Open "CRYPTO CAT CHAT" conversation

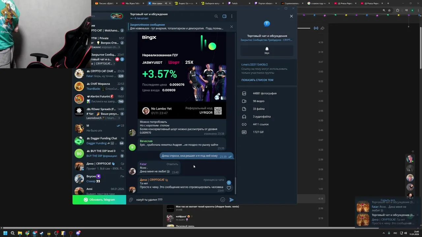99,73
